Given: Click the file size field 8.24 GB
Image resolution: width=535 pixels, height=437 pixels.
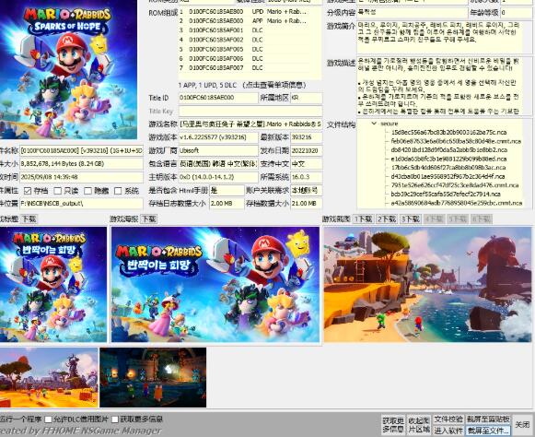Looking at the screenshot, I should (x=82, y=164).
